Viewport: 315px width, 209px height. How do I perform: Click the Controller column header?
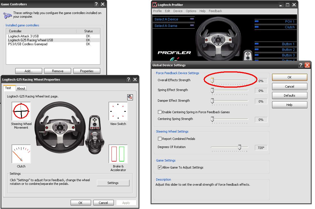tap(41, 31)
